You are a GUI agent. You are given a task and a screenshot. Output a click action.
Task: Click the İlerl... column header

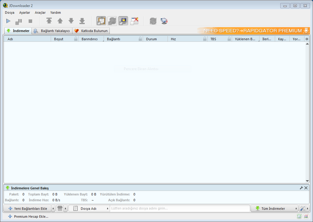pos(267,39)
